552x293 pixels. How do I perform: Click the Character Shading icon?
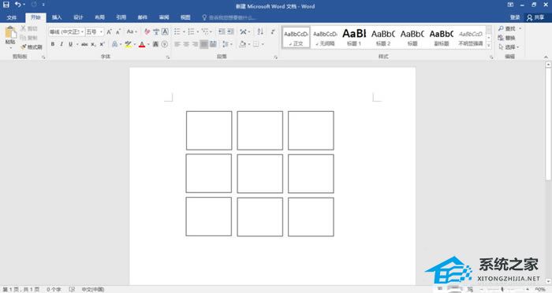click(155, 44)
